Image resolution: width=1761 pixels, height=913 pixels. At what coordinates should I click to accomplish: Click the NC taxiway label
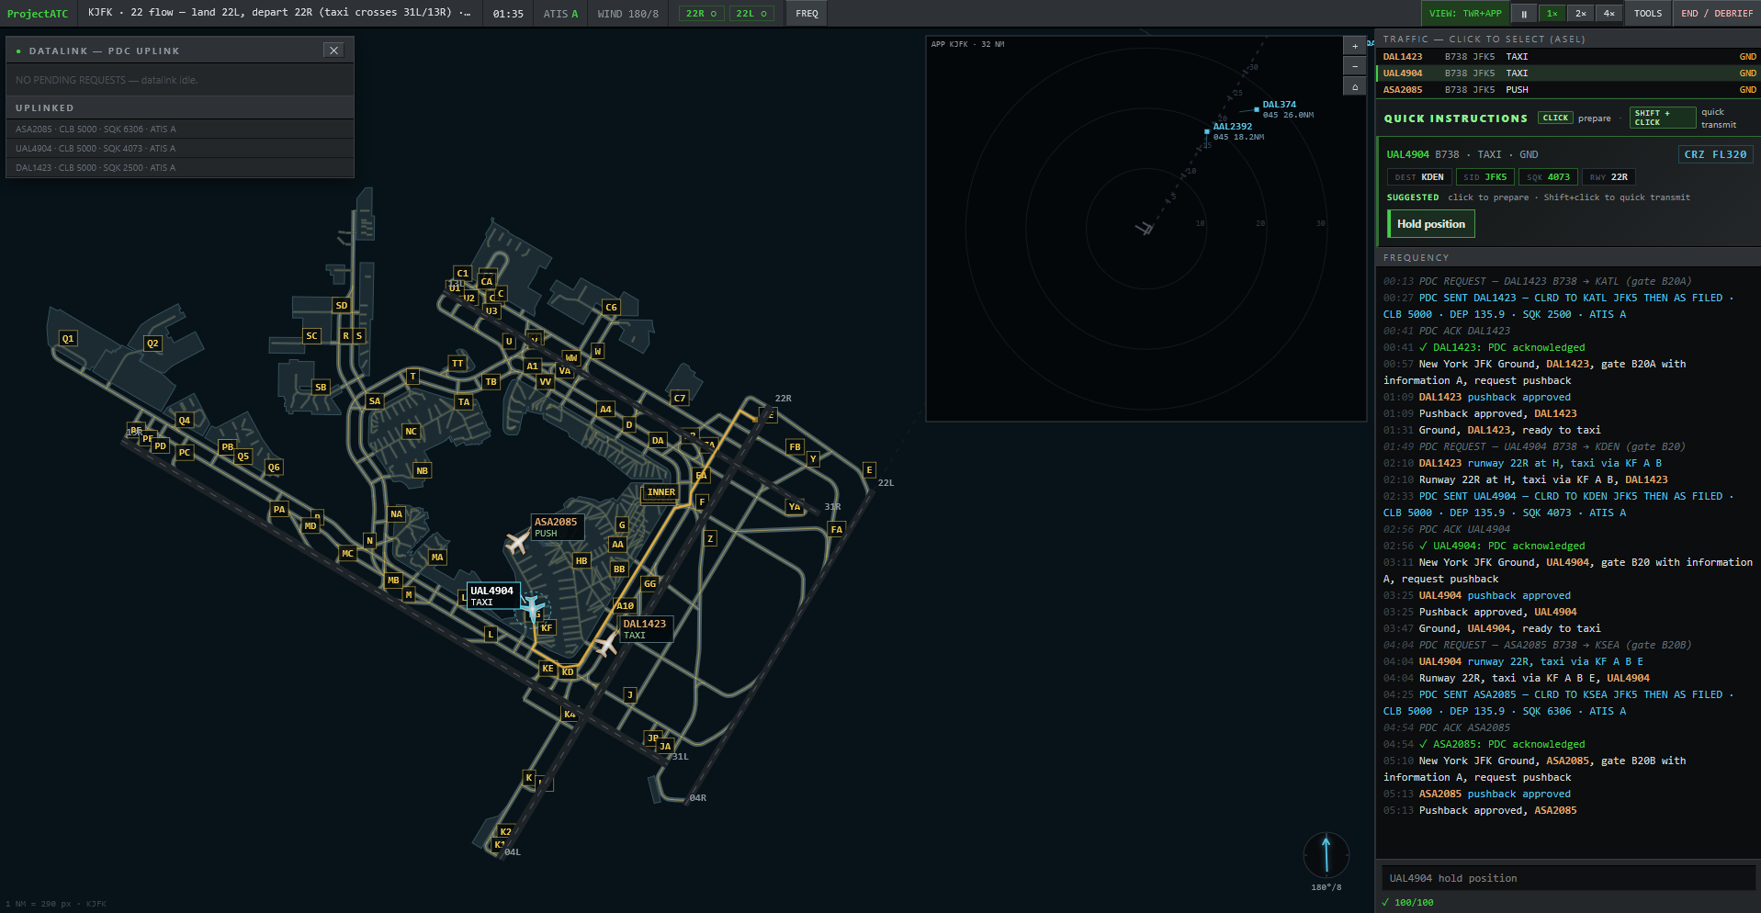pos(412,432)
